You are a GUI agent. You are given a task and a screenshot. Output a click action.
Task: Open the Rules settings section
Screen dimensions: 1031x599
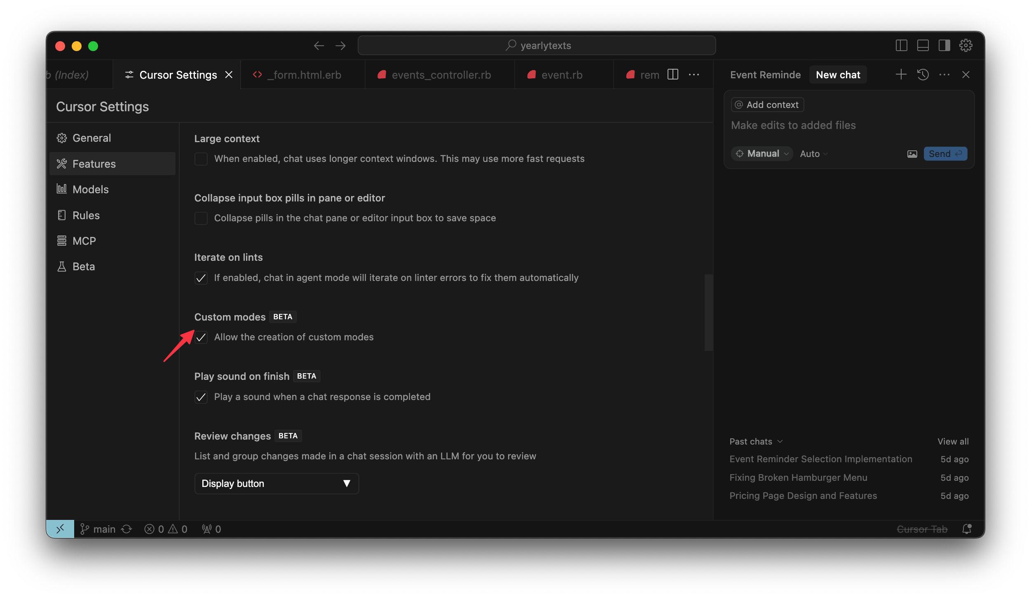click(x=112, y=215)
